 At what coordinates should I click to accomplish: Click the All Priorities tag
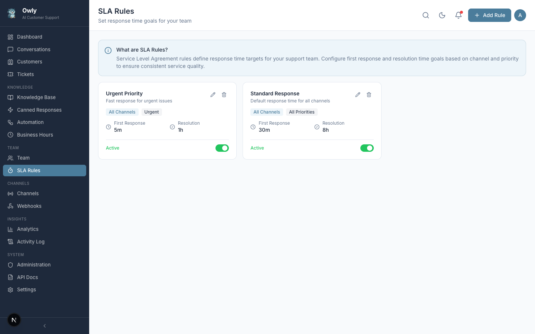[302, 112]
